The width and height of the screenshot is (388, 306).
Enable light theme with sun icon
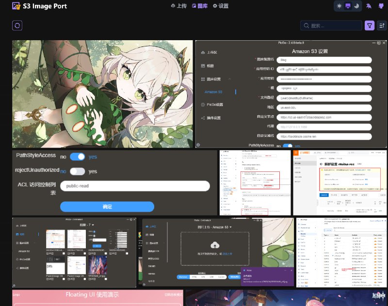click(339, 6)
